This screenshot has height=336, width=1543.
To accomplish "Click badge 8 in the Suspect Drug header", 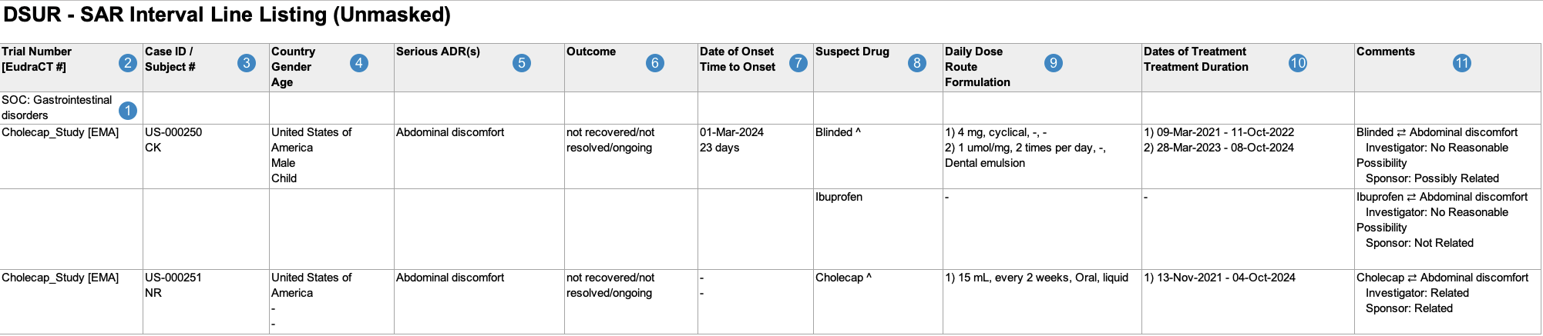I will [x=917, y=63].
